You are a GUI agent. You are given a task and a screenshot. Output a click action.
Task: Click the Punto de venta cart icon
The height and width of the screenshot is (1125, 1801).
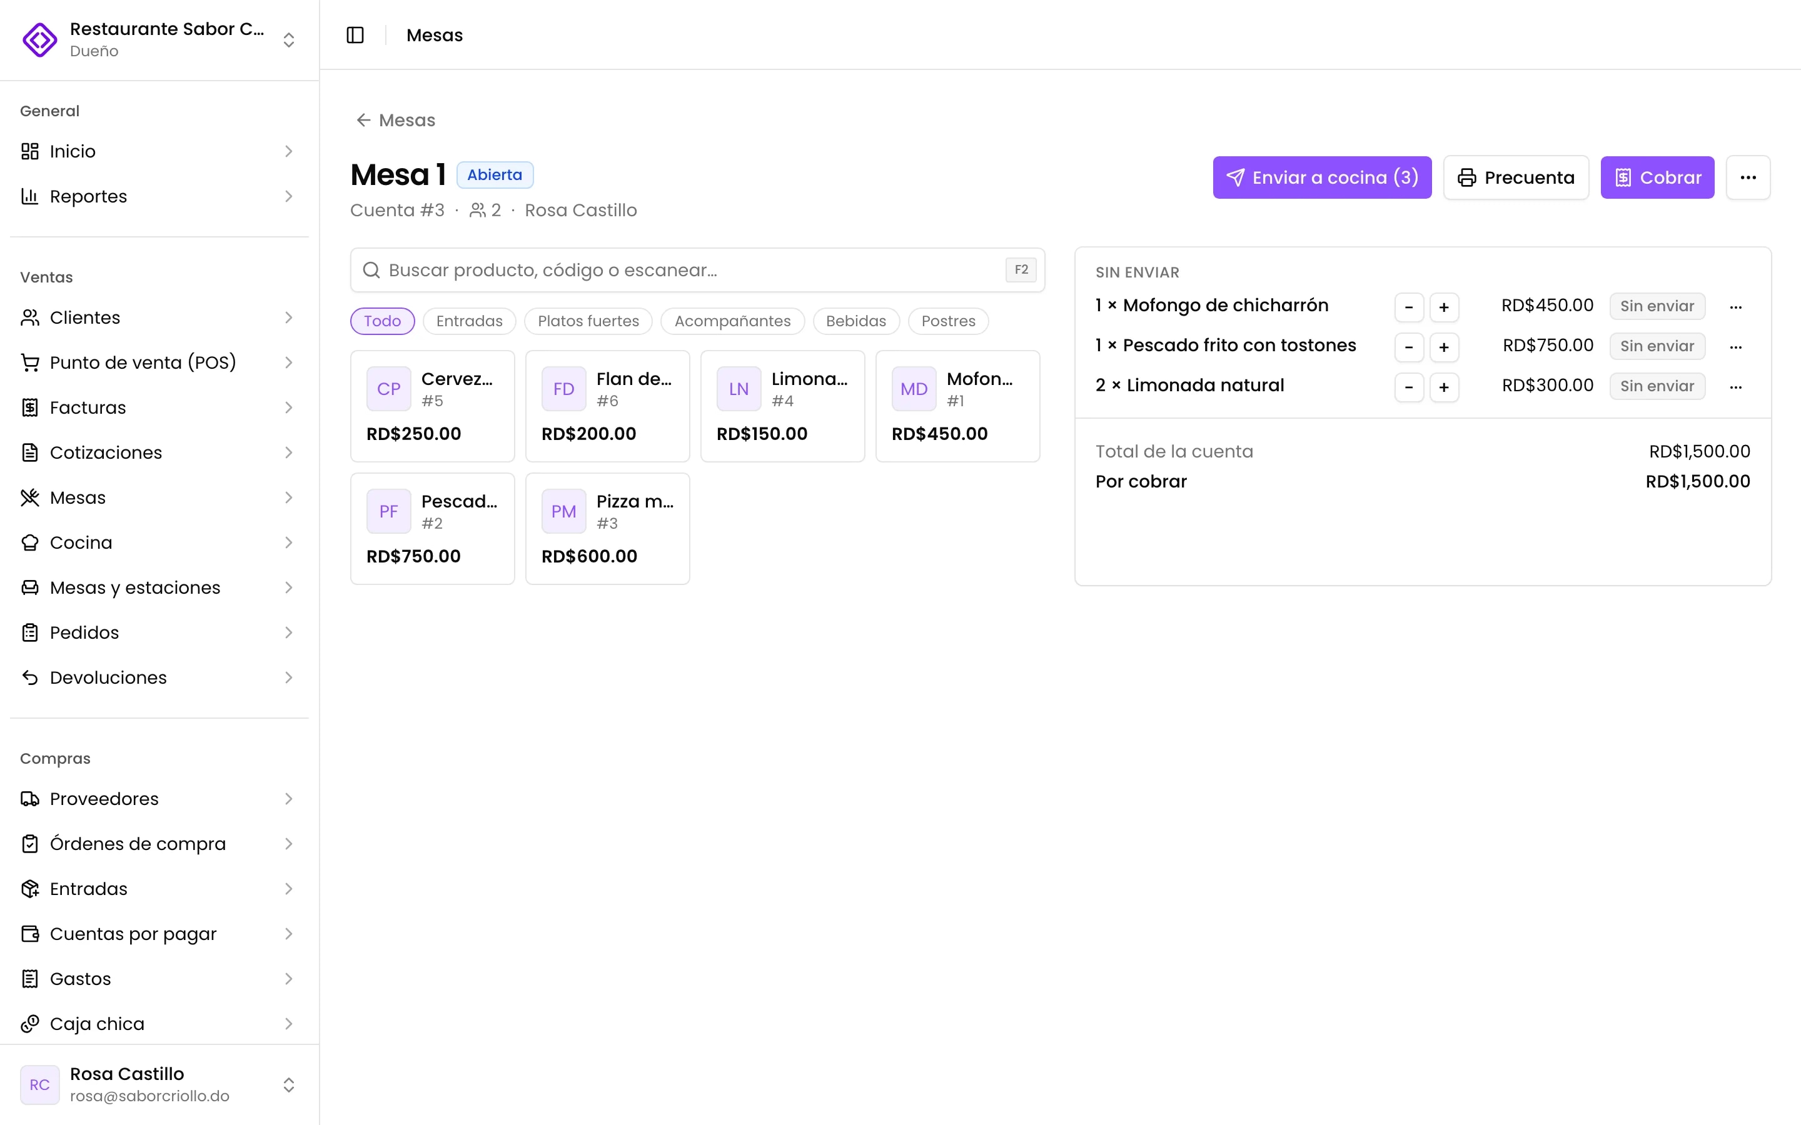30,362
